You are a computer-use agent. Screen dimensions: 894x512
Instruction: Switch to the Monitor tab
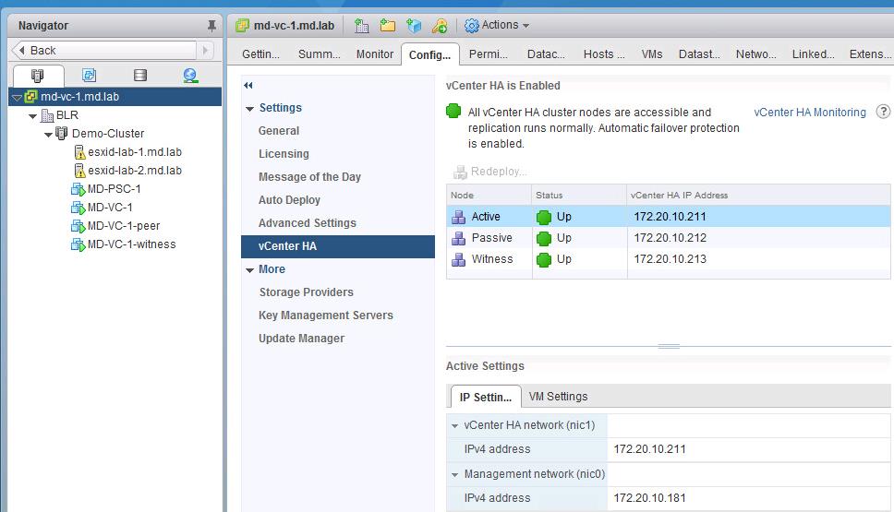pyautogui.click(x=375, y=54)
